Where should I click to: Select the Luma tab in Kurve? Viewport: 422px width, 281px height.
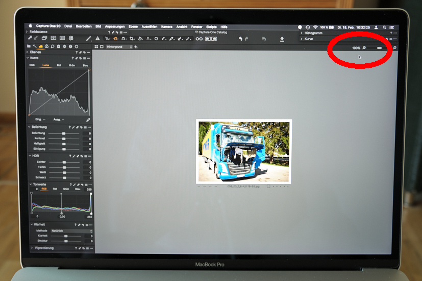46,65
